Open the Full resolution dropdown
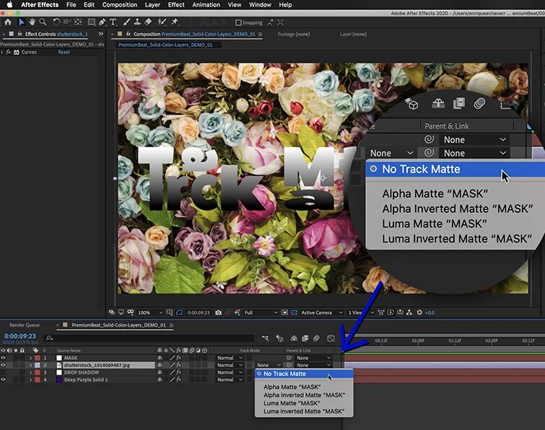This screenshot has width=545, height=430. tap(261, 312)
